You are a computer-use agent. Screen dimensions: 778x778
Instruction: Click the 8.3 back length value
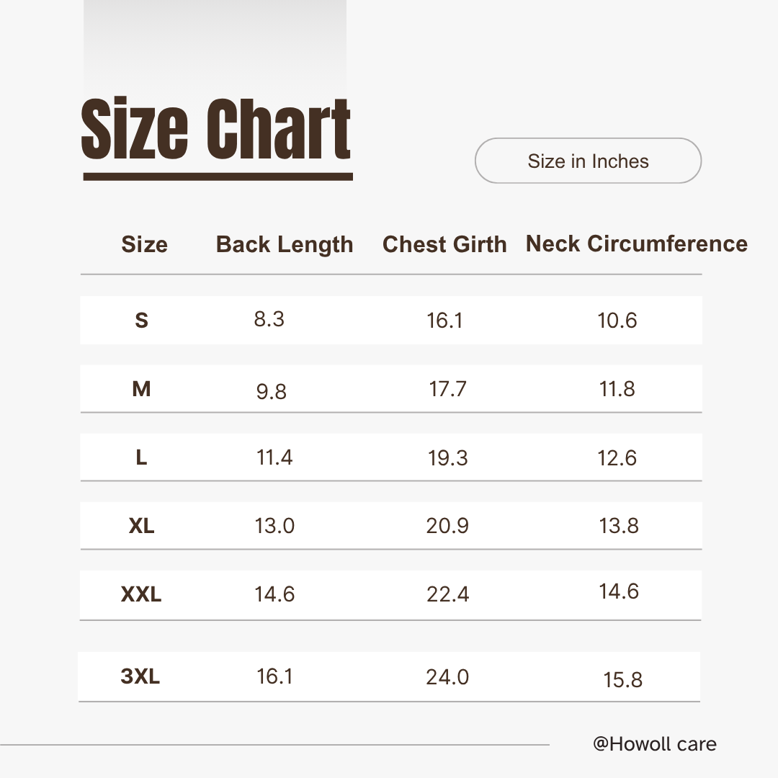pos(269,318)
